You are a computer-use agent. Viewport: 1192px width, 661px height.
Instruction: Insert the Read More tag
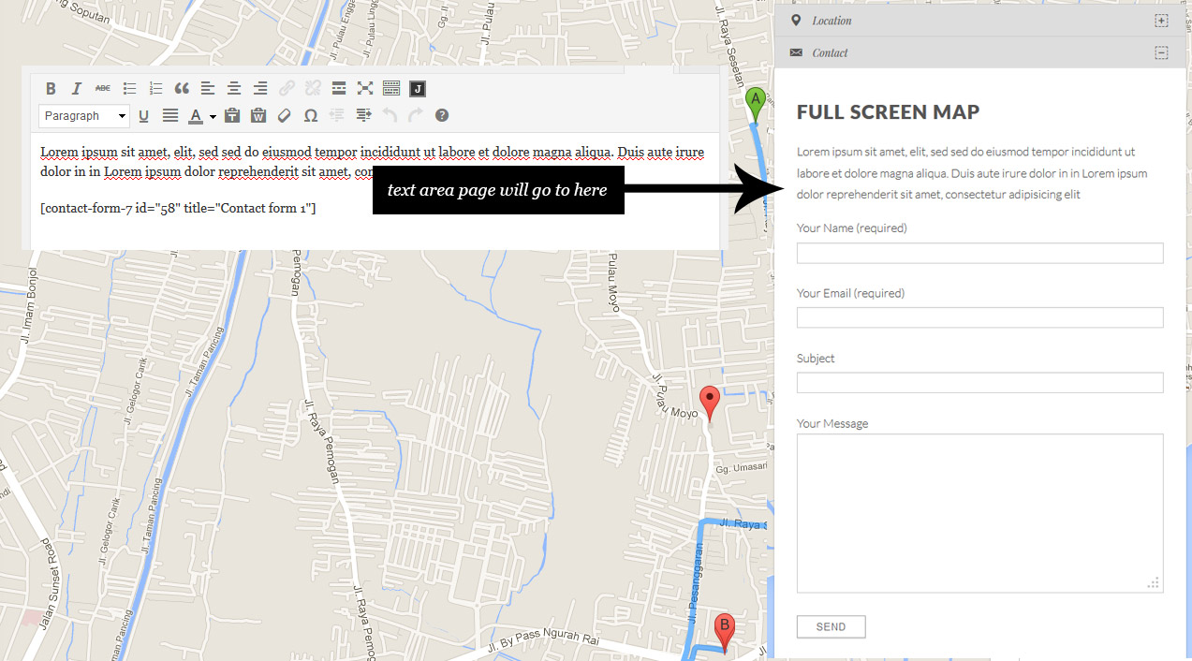click(x=339, y=89)
